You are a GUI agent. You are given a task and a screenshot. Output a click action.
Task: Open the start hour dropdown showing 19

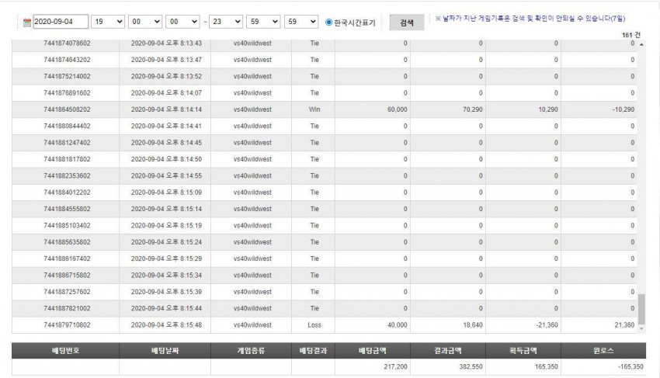tap(108, 22)
